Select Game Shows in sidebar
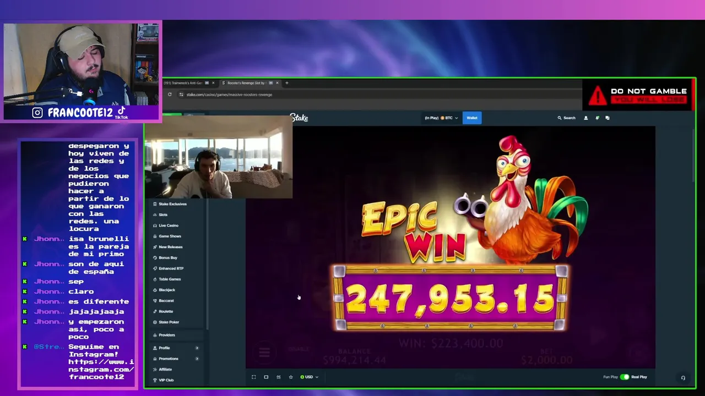 [170, 236]
